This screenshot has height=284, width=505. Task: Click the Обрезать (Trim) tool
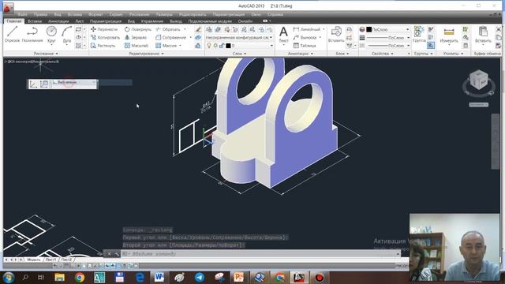(x=167, y=29)
